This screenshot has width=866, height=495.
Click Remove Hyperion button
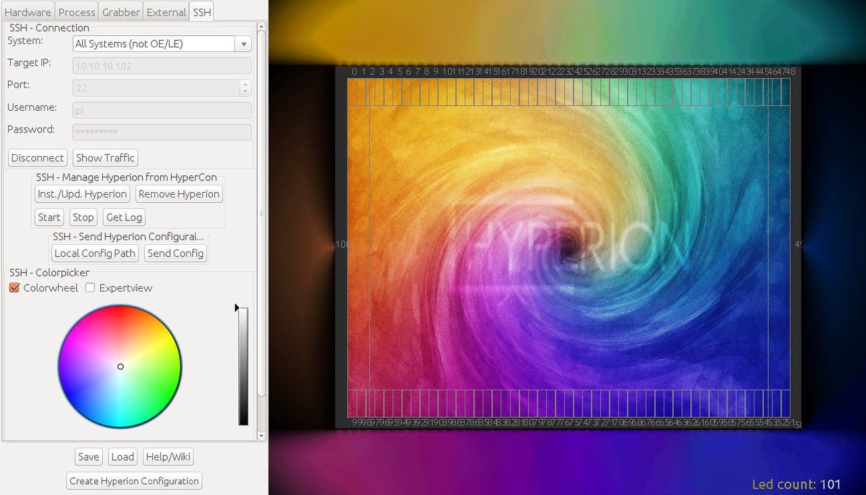tap(179, 194)
